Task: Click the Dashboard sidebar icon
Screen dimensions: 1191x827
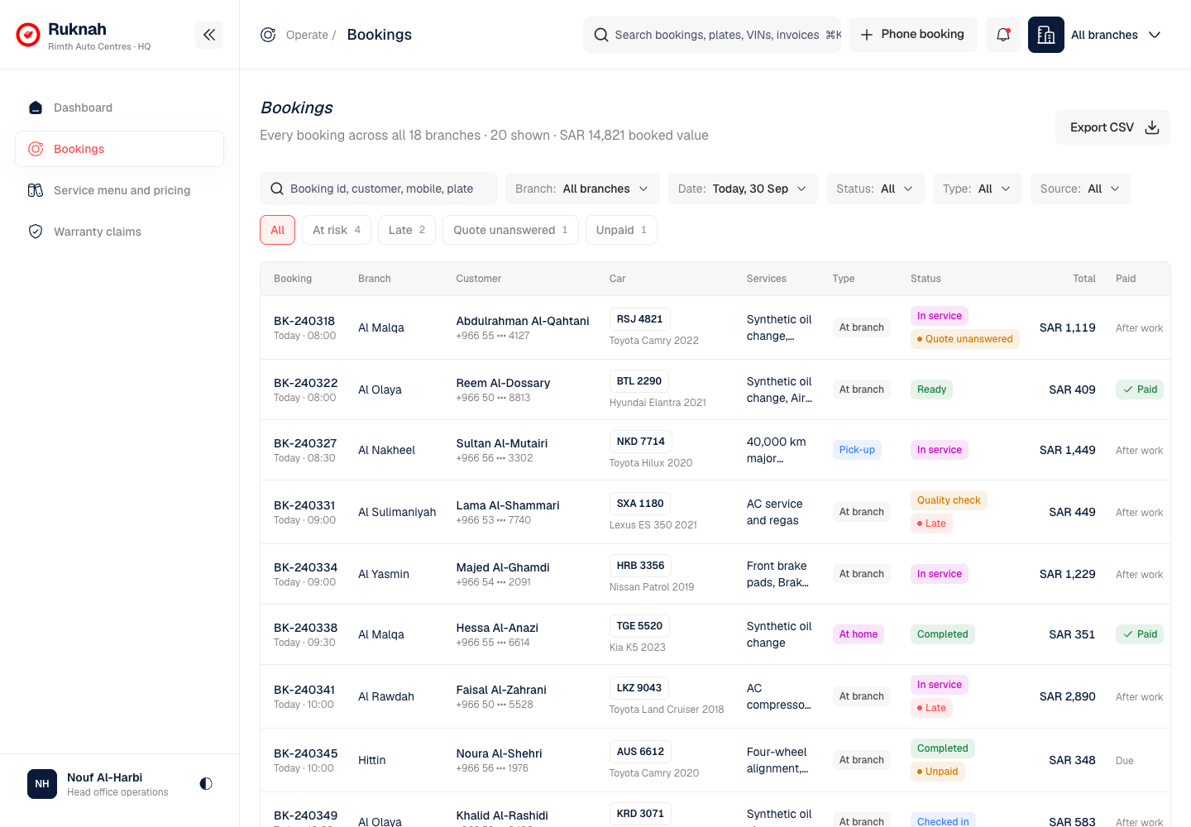Action: click(36, 108)
